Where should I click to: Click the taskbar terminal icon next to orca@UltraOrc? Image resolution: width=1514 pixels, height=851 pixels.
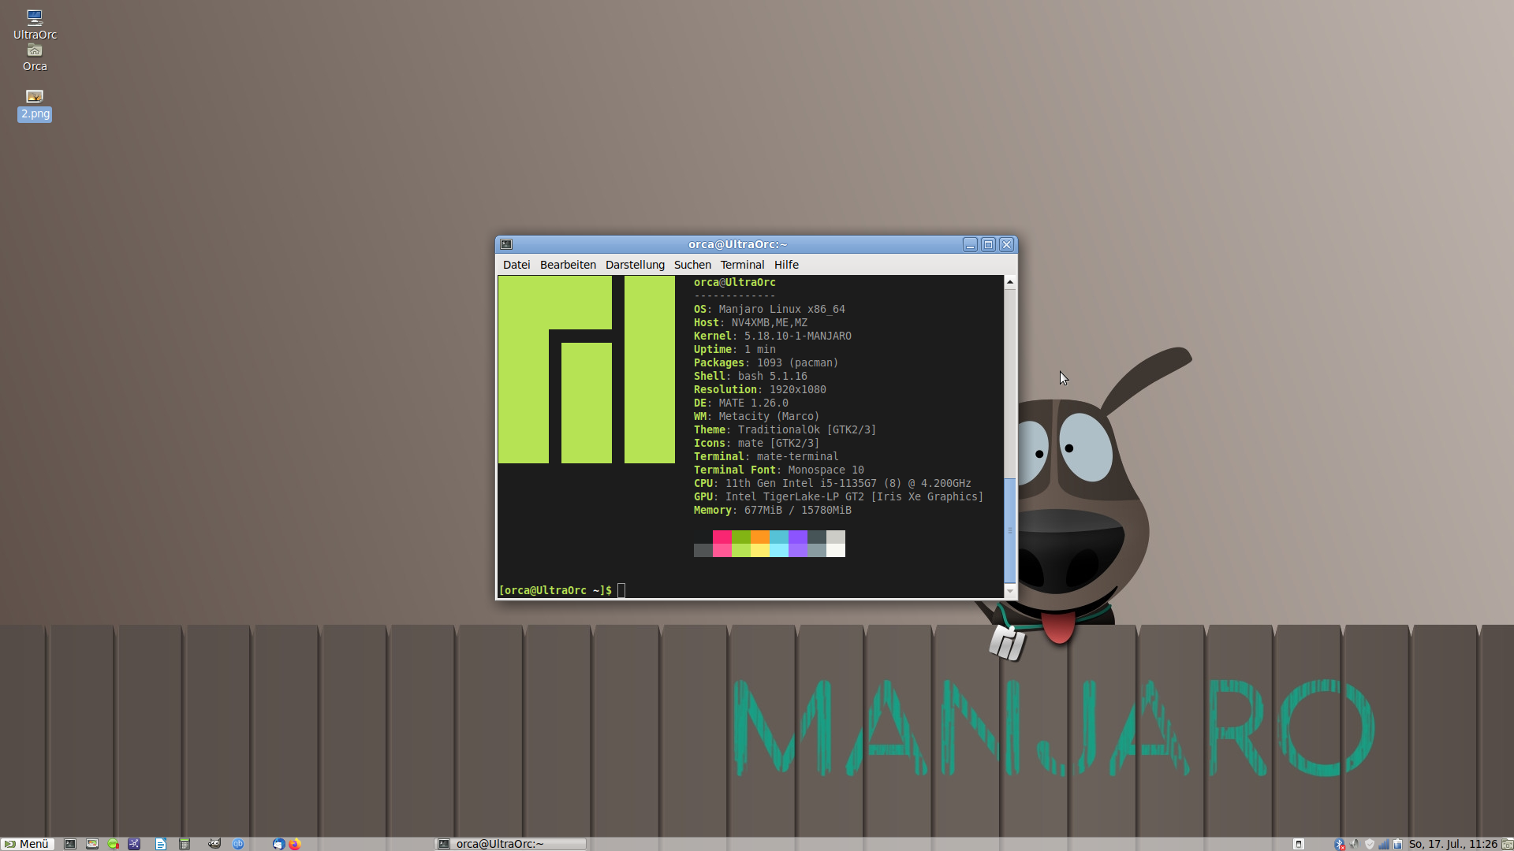[444, 844]
